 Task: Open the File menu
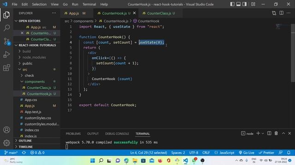tap(14, 4)
